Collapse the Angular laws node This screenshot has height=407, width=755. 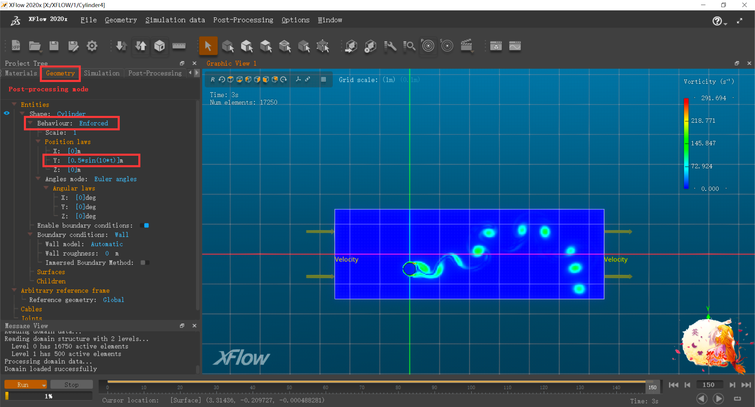pos(46,188)
